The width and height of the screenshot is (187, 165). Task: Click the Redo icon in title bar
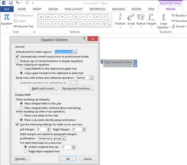pos(27,3)
